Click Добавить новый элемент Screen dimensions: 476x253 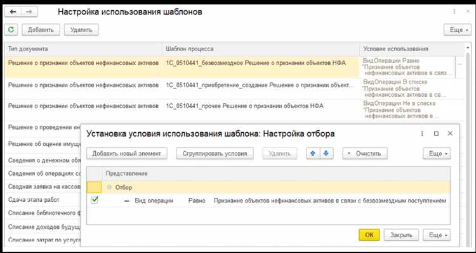[x=126, y=154]
